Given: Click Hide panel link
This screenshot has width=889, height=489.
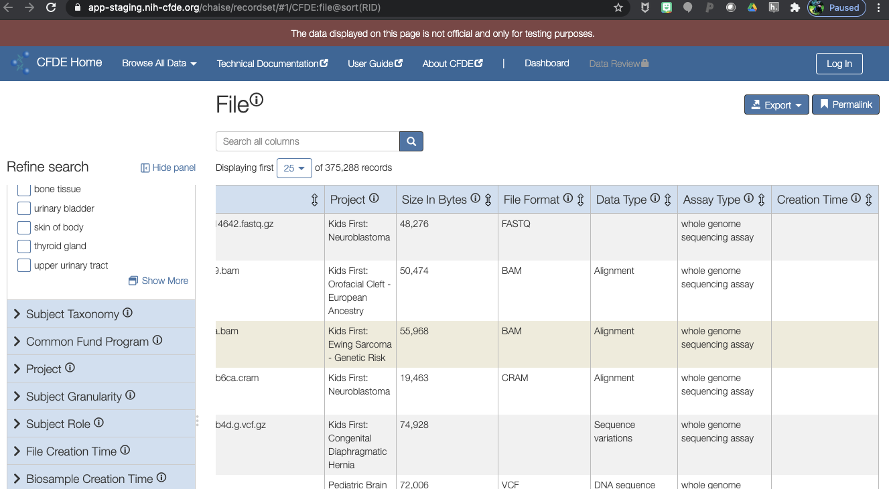Looking at the screenshot, I should 168,167.
